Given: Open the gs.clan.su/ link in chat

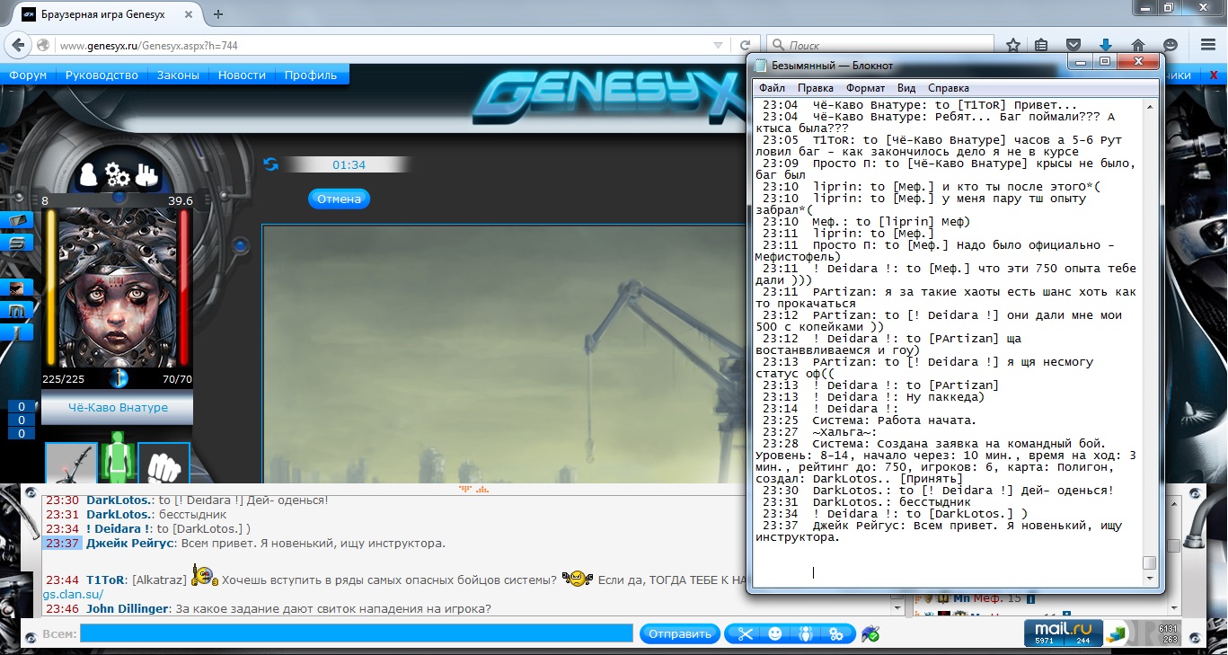Looking at the screenshot, I should (73, 595).
